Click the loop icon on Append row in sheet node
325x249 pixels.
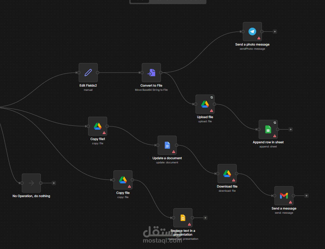pyautogui.click(x=275, y=123)
